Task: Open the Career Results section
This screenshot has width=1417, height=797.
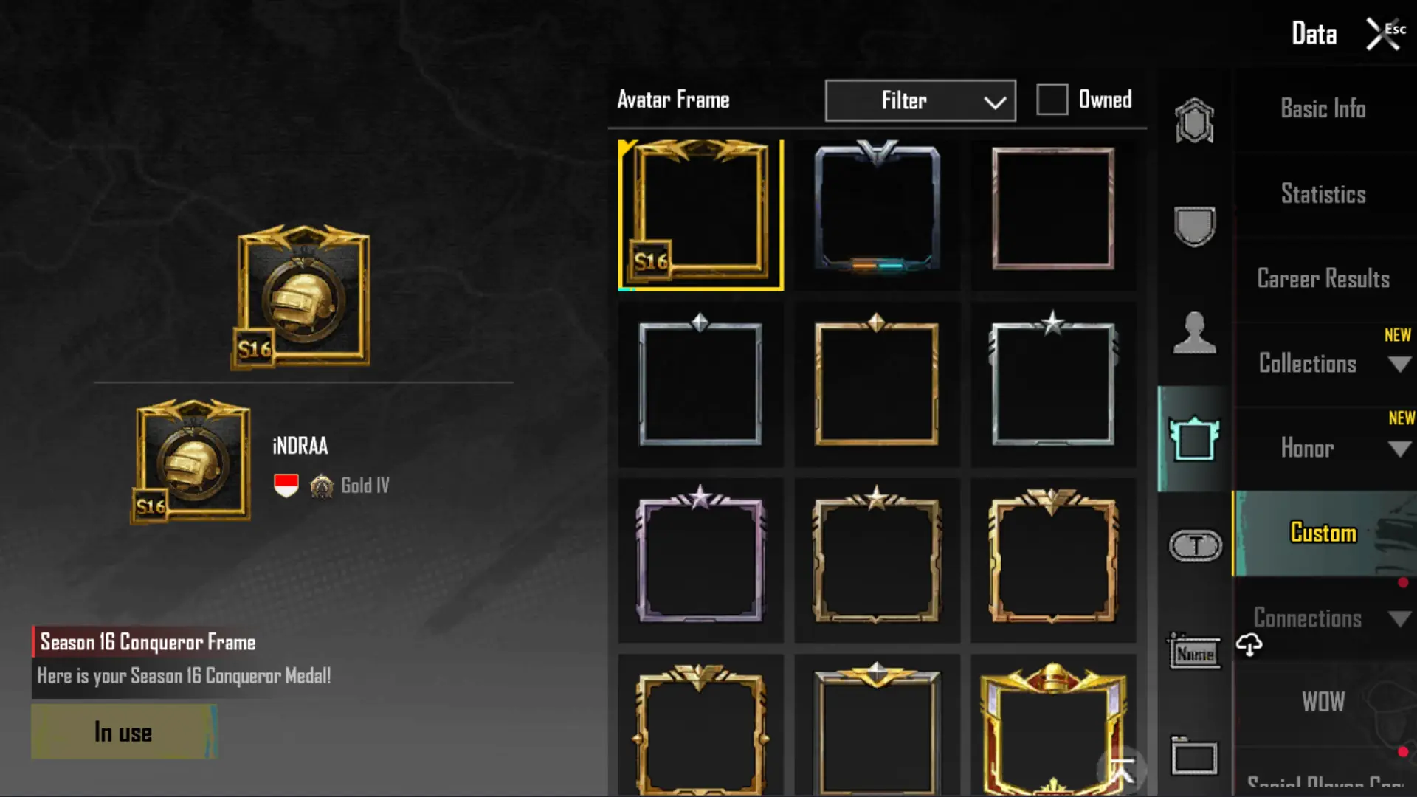Action: pyautogui.click(x=1323, y=279)
